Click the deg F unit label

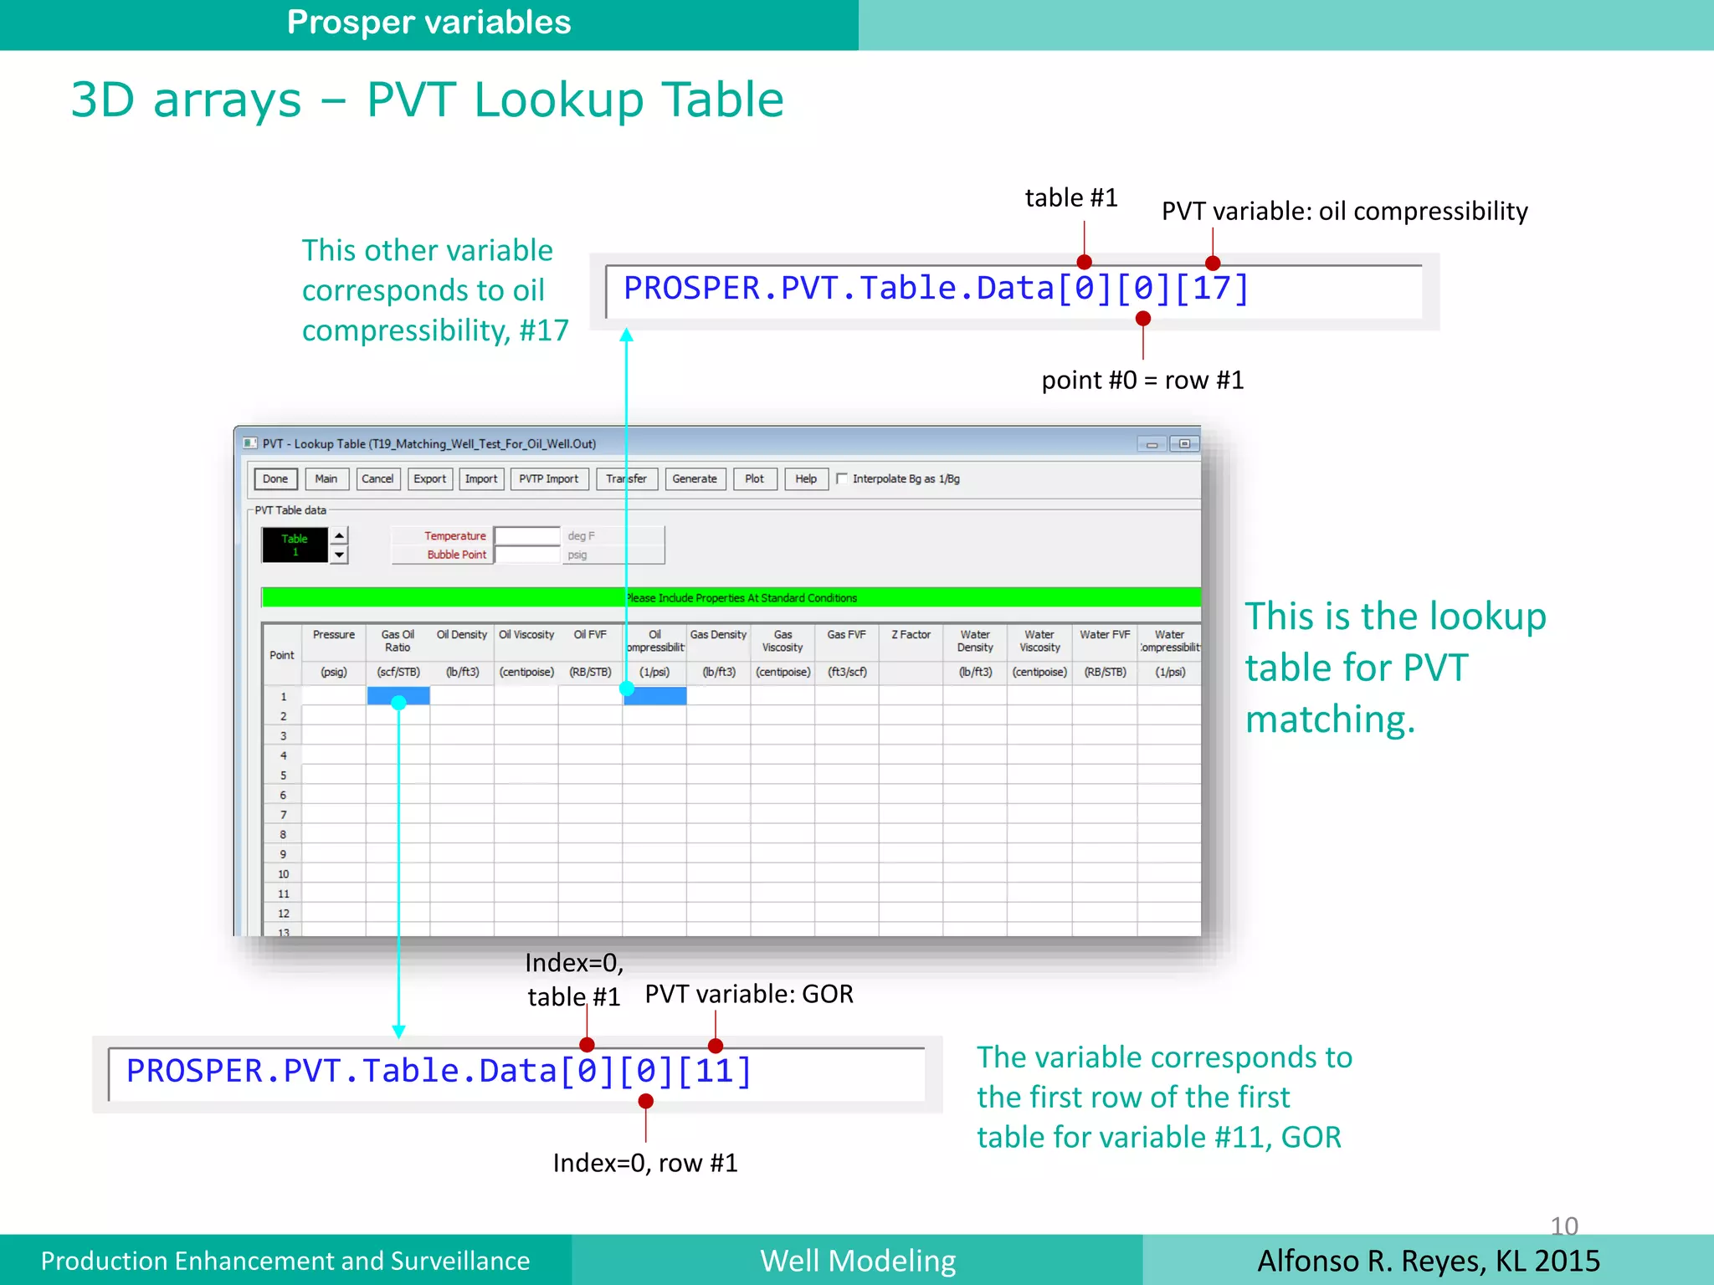coord(581,535)
